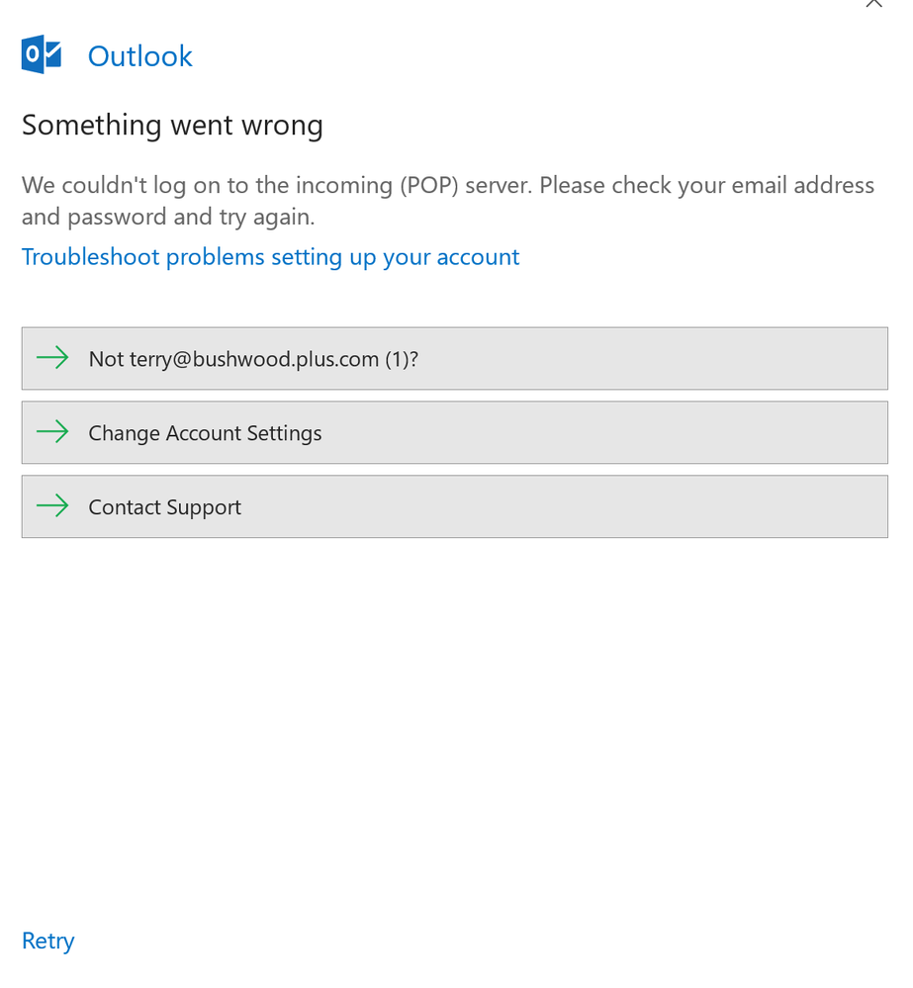Image resolution: width=913 pixels, height=988 pixels.
Task: Click the words Change Account Settings
Action: click(x=205, y=433)
